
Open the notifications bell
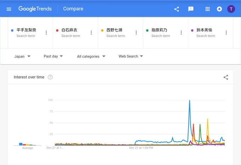tap(219, 9)
